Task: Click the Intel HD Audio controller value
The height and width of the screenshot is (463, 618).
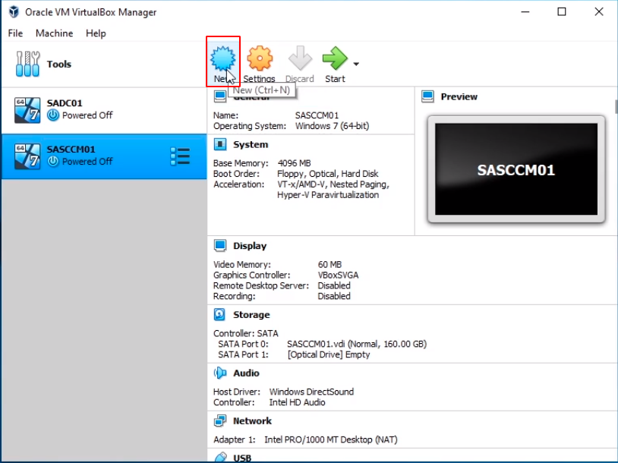Action: click(x=297, y=402)
